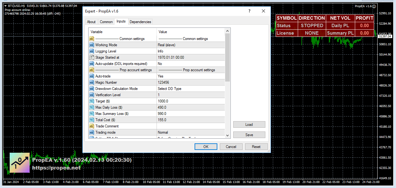
Task: Click the help question mark in dialog title
Action: coord(249,11)
